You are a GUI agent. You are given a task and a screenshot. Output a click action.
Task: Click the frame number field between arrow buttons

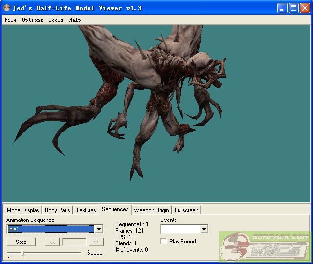point(74,242)
